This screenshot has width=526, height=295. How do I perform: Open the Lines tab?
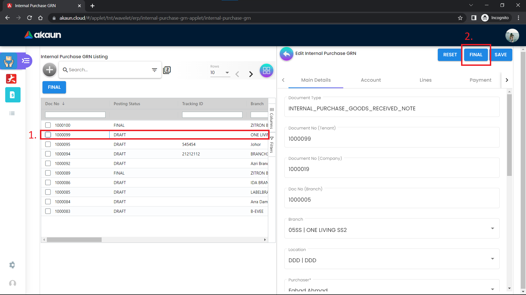coord(425,80)
